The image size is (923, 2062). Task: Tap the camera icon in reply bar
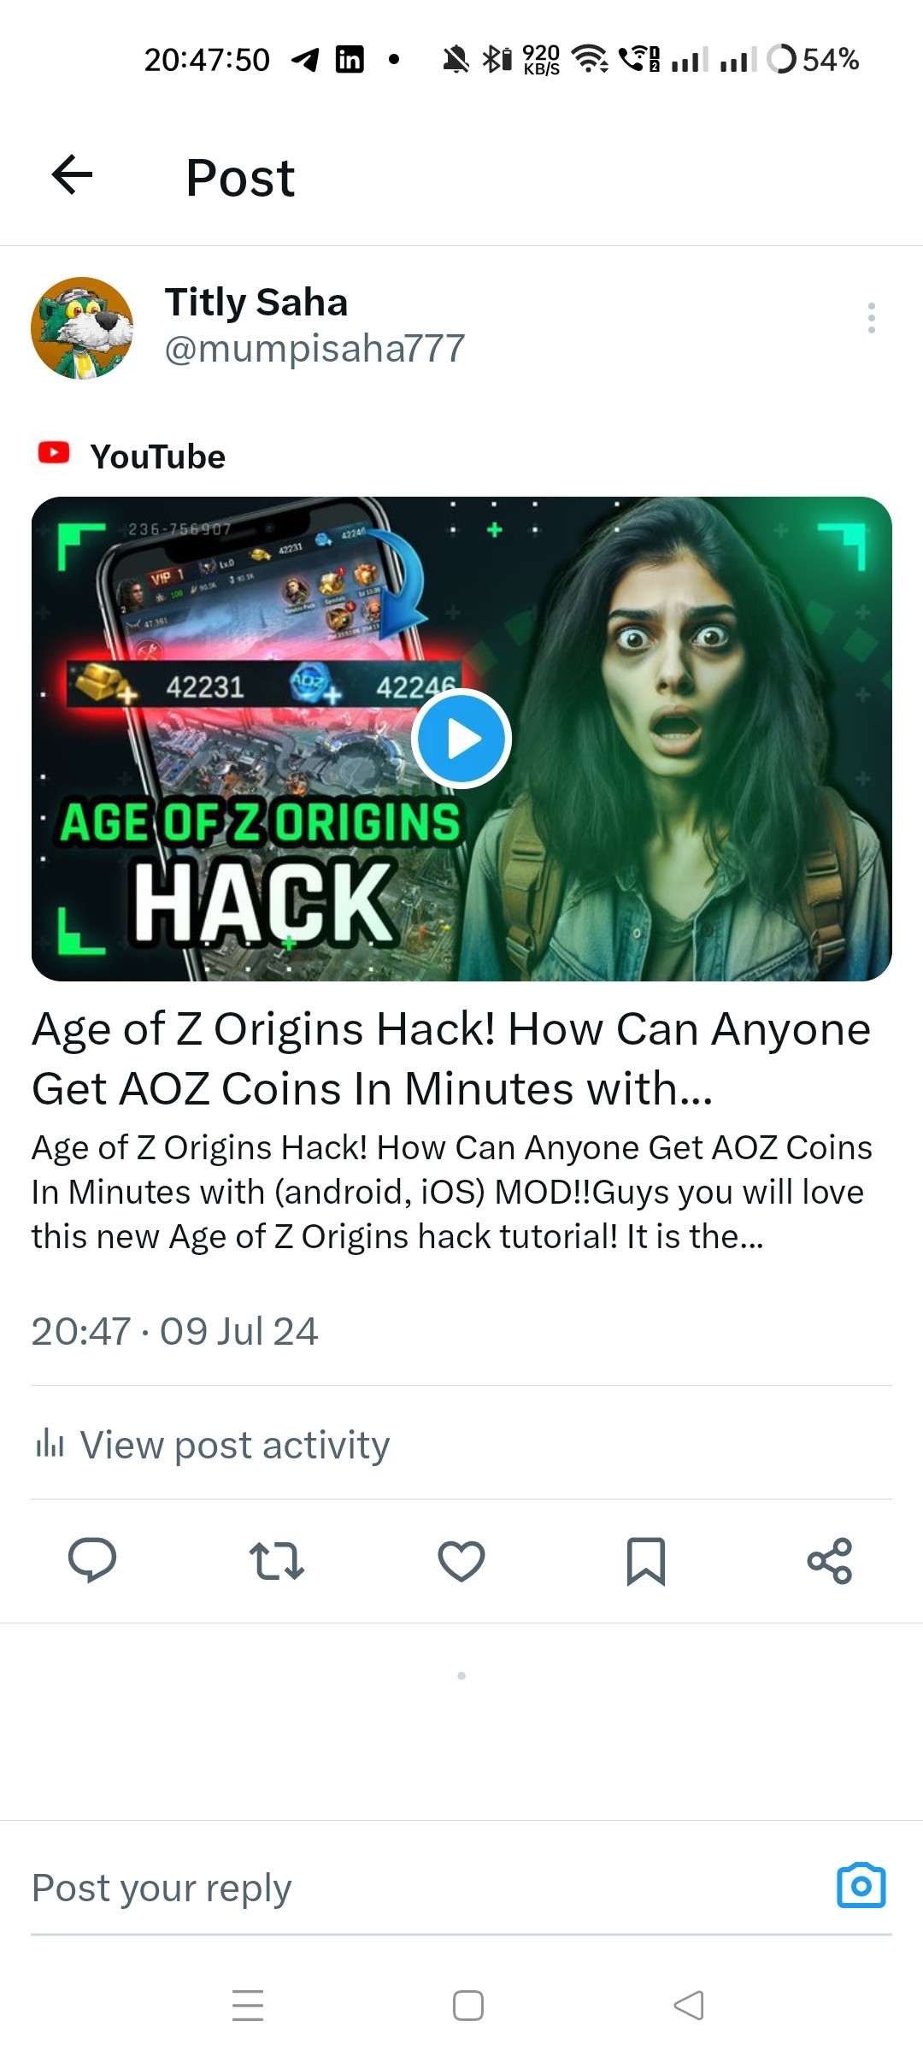click(x=861, y=1885)
